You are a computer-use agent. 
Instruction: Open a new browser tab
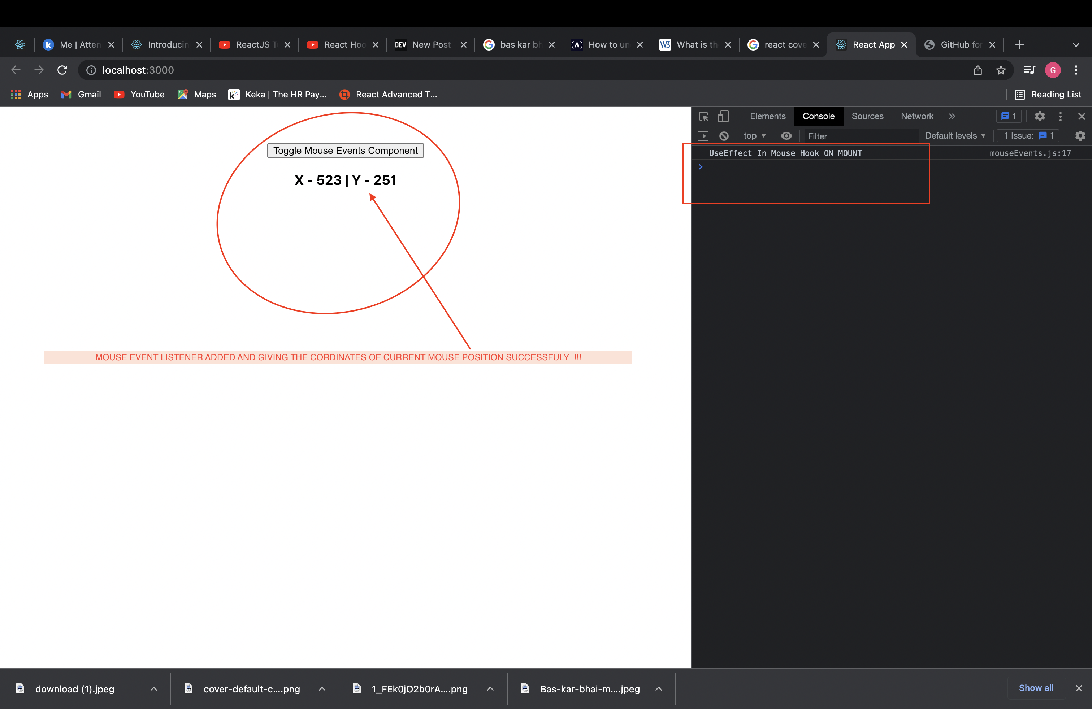click(1019, 44)
